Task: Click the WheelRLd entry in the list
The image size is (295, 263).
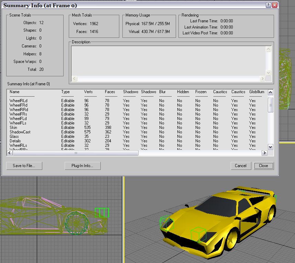Action: tap(19, 101)
